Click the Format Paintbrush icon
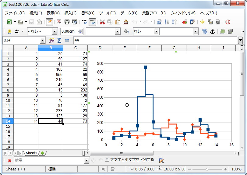Screen dimensions: 247x175 coord(125,22)
